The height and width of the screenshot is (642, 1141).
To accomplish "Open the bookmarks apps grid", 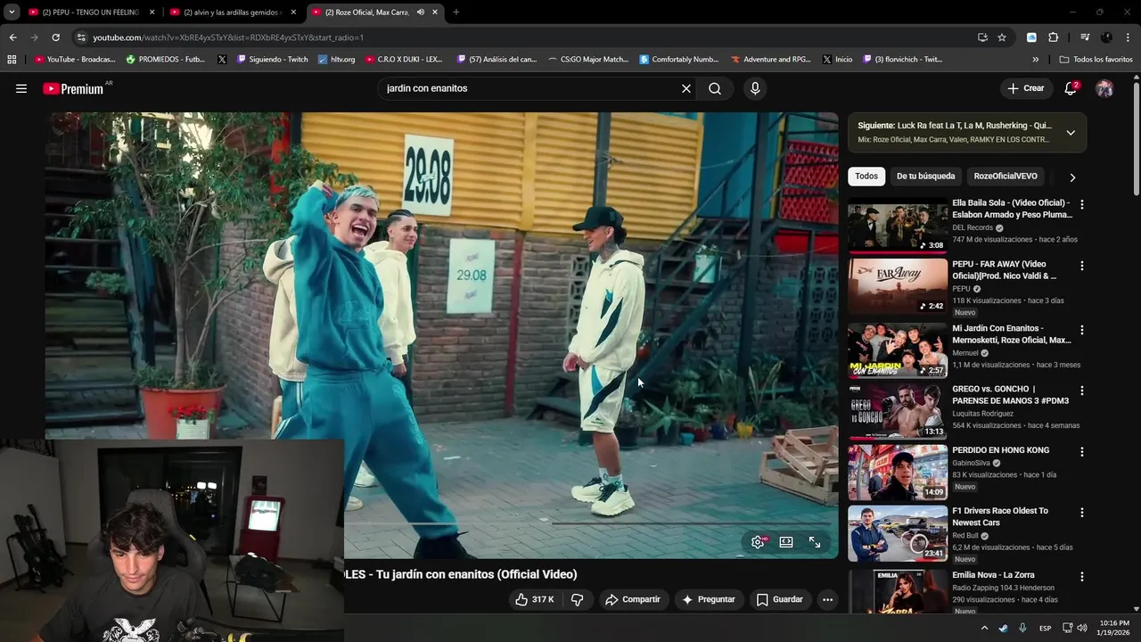I will 12,60.
